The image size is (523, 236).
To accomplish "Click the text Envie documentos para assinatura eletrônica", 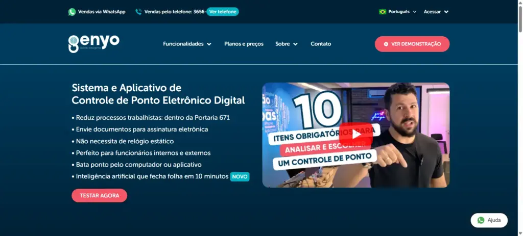I will (142, 129).
